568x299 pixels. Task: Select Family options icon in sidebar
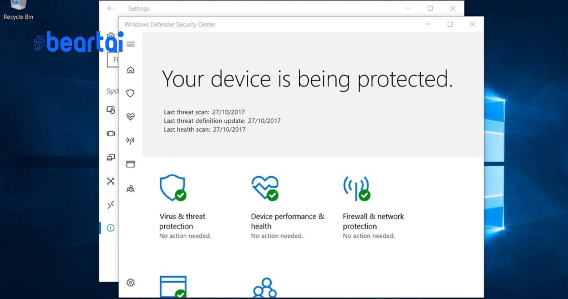[x=131, y=189]
